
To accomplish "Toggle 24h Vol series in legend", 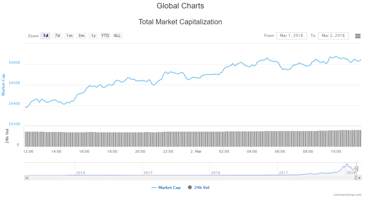I will click(201, 187).
